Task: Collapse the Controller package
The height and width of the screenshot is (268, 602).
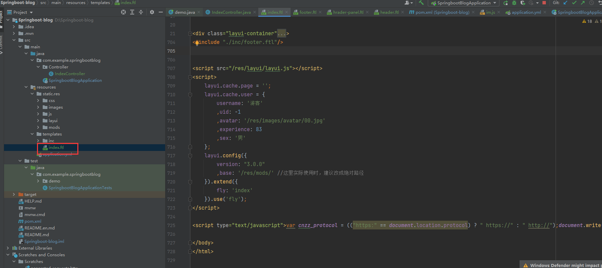Action: tap(38, 67)
